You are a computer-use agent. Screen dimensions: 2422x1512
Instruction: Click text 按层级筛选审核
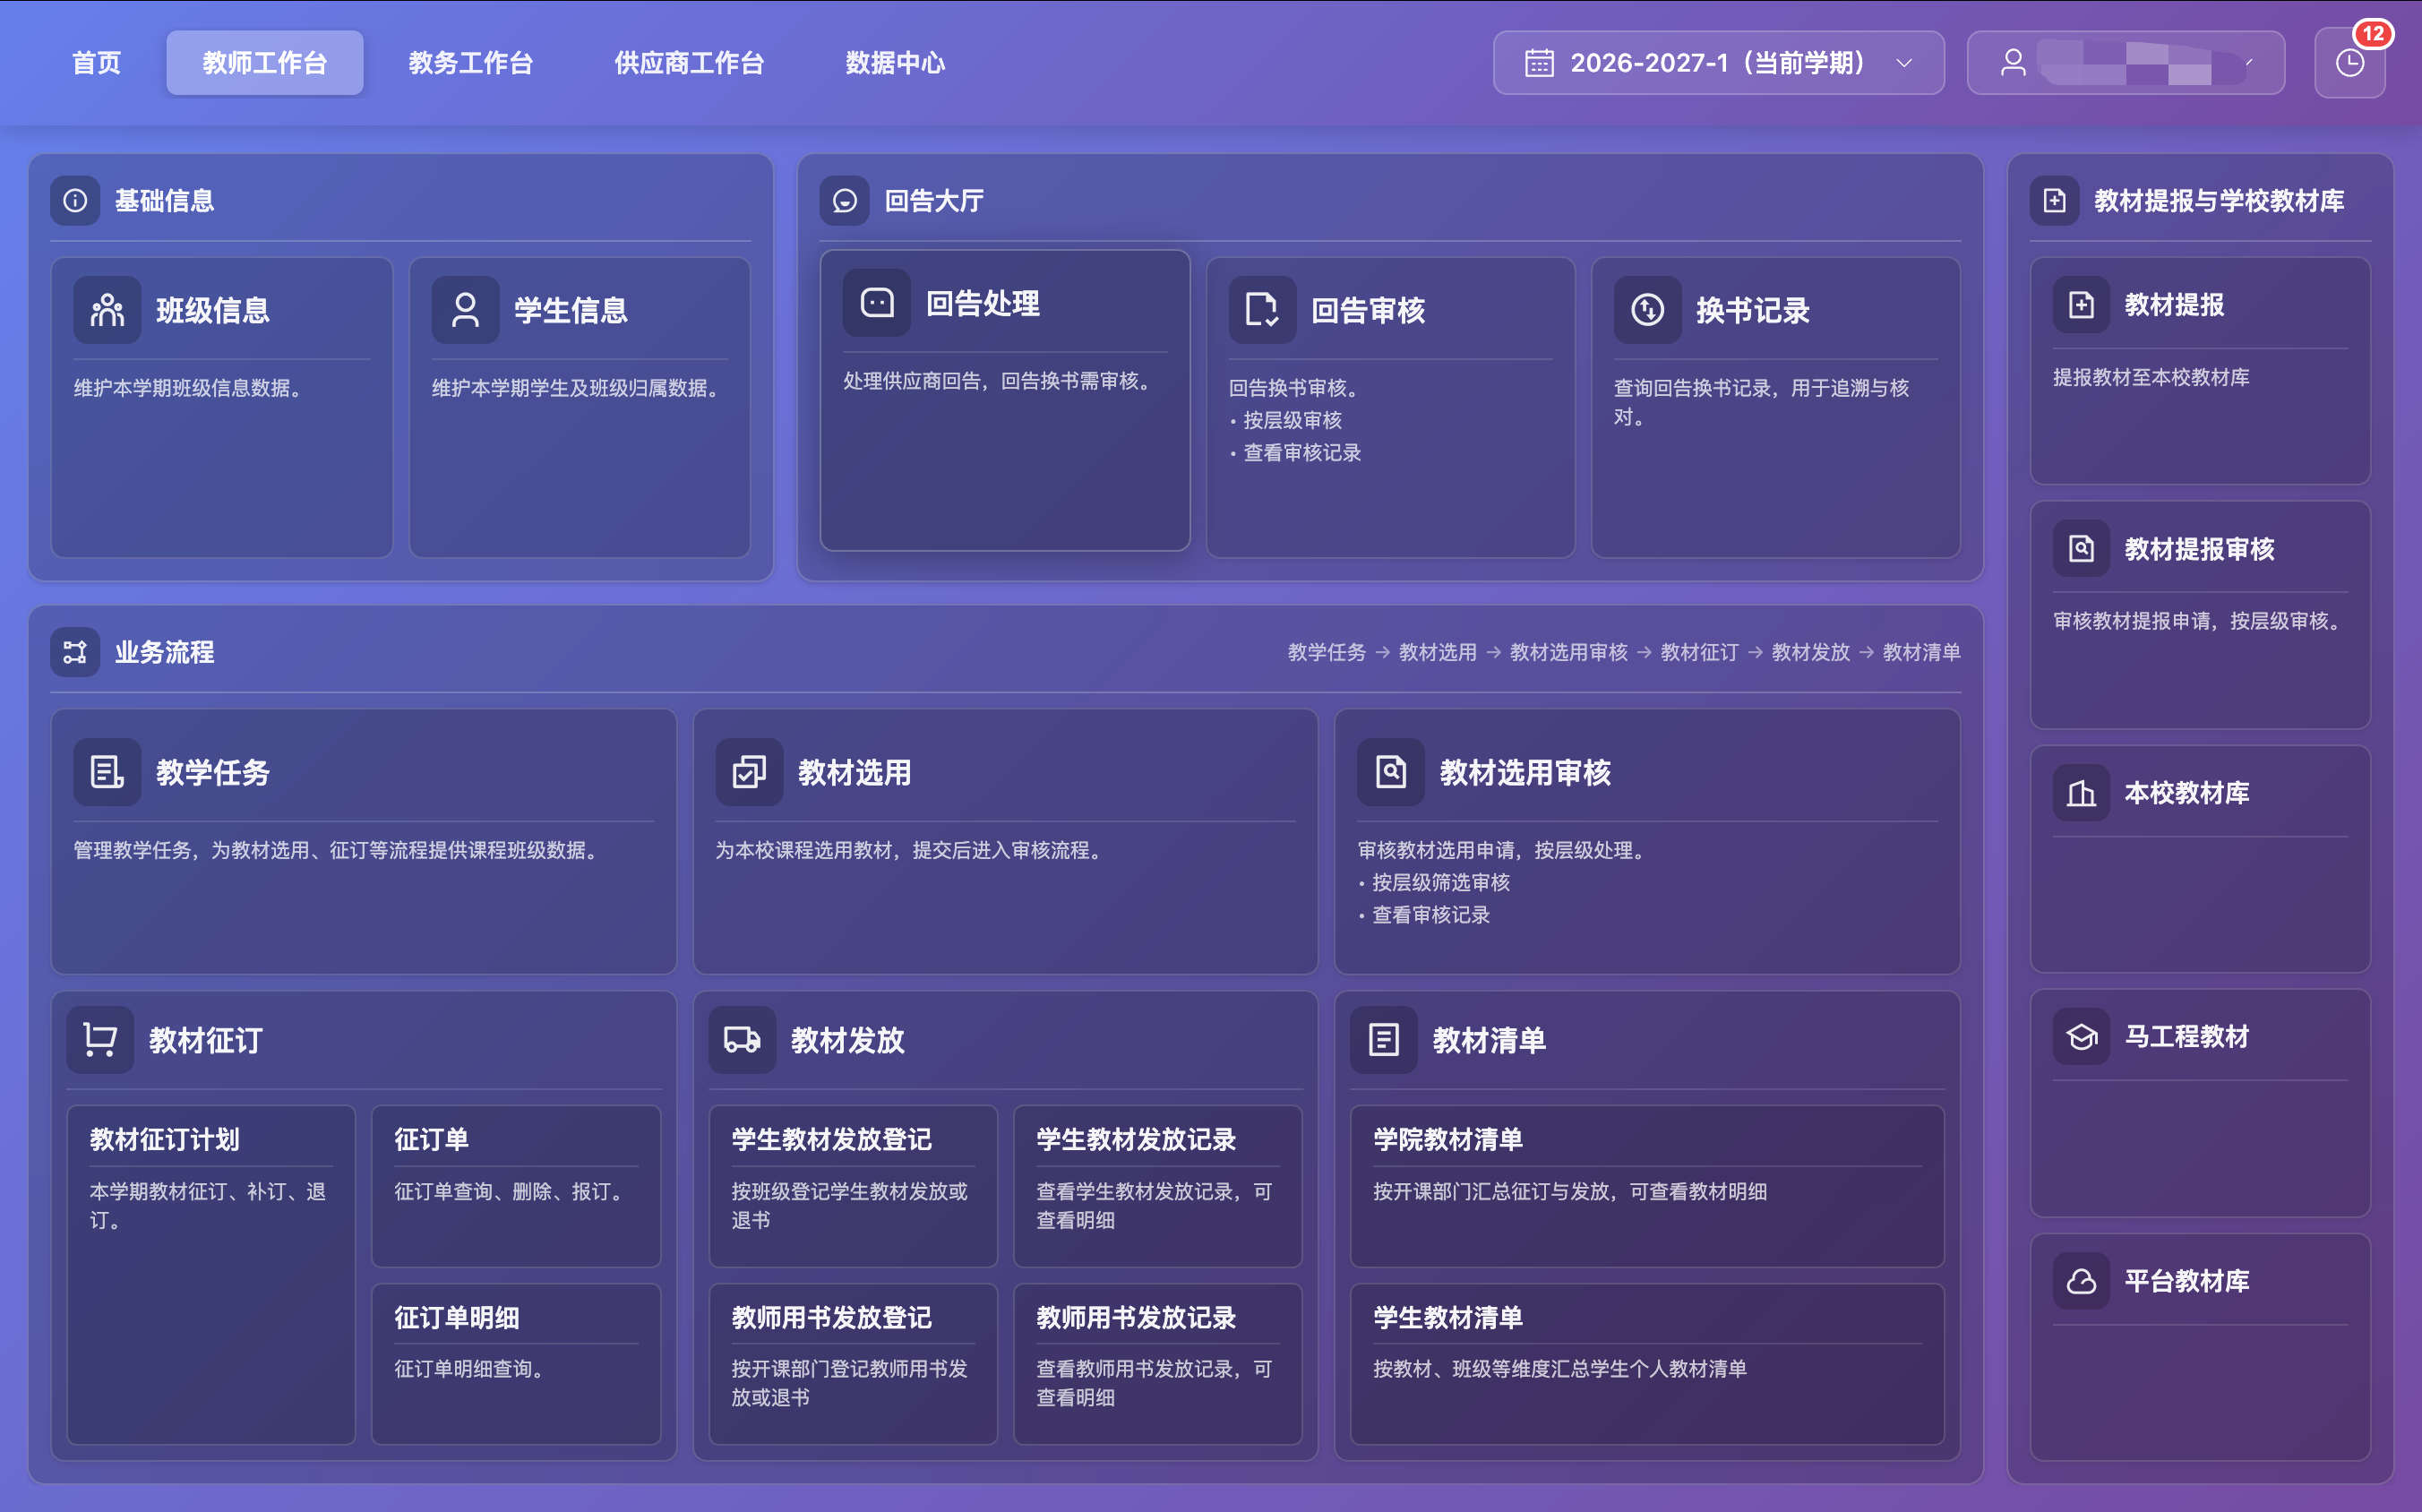coord(1440,882)
